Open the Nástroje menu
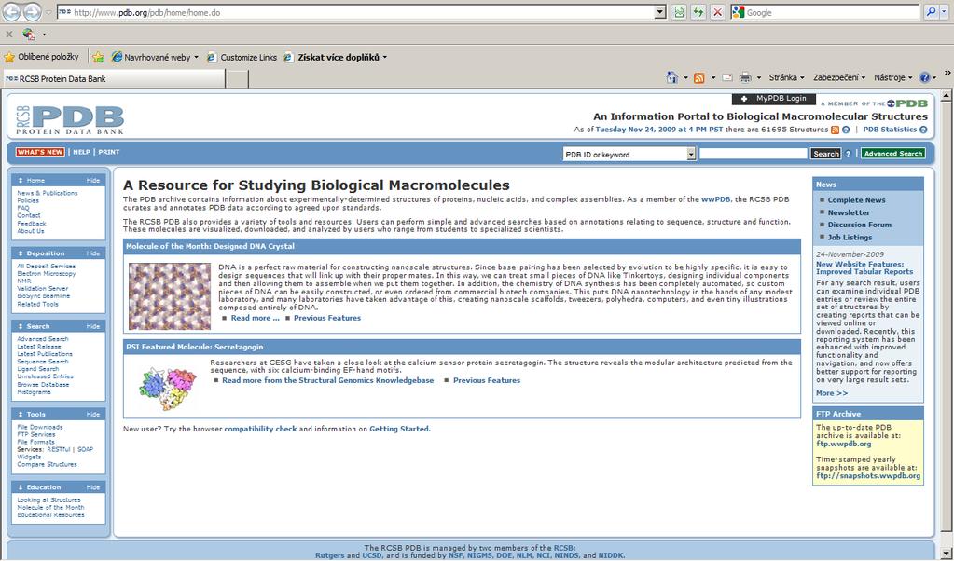The image size is (954, 561). [892, 77]
